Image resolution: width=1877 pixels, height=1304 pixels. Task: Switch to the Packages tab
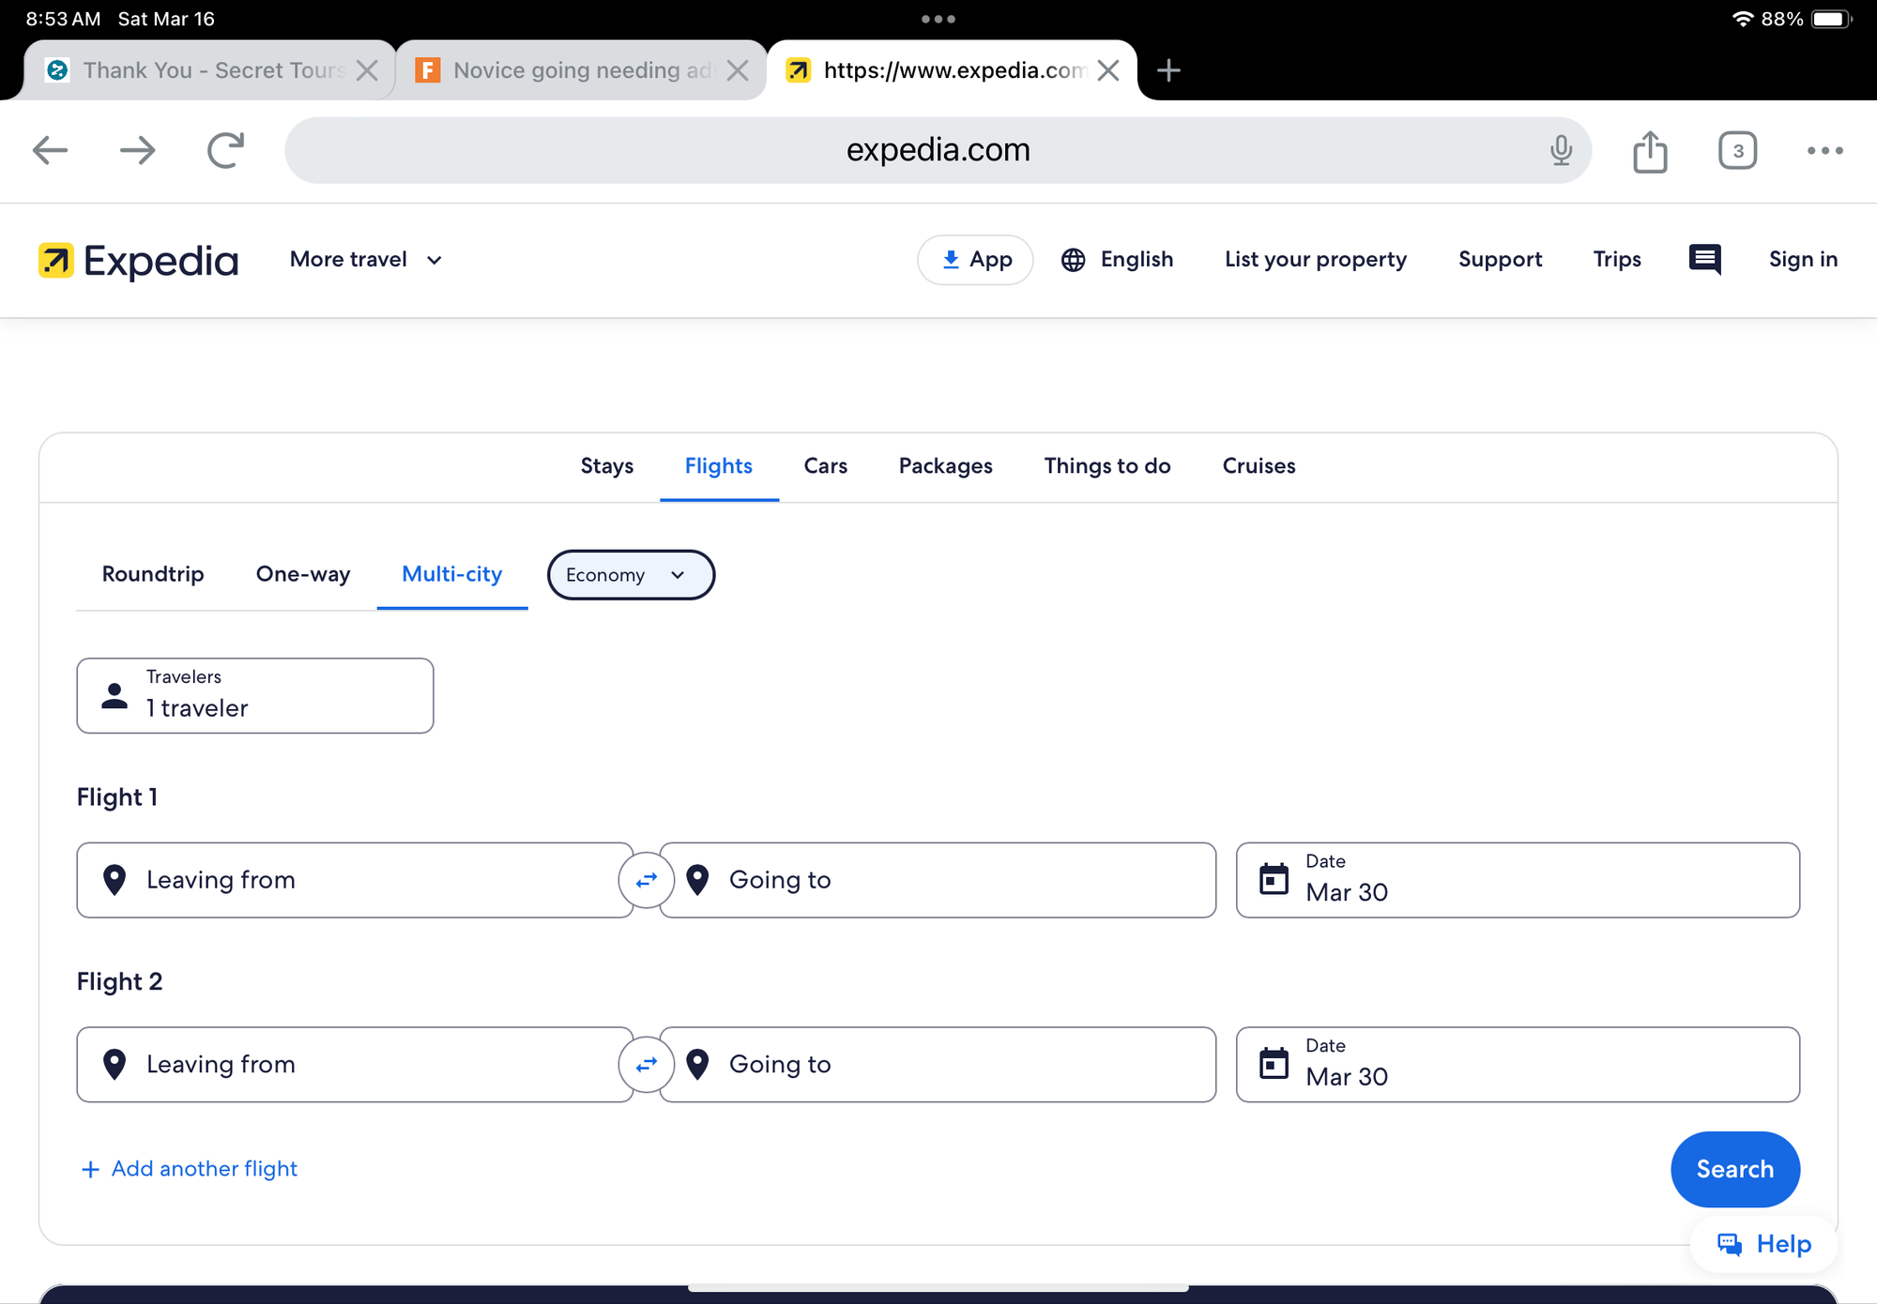[945, 466]
